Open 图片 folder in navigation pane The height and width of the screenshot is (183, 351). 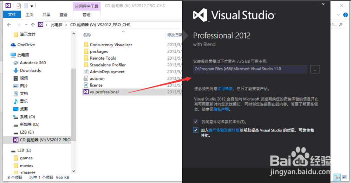(x=24, y=86)
